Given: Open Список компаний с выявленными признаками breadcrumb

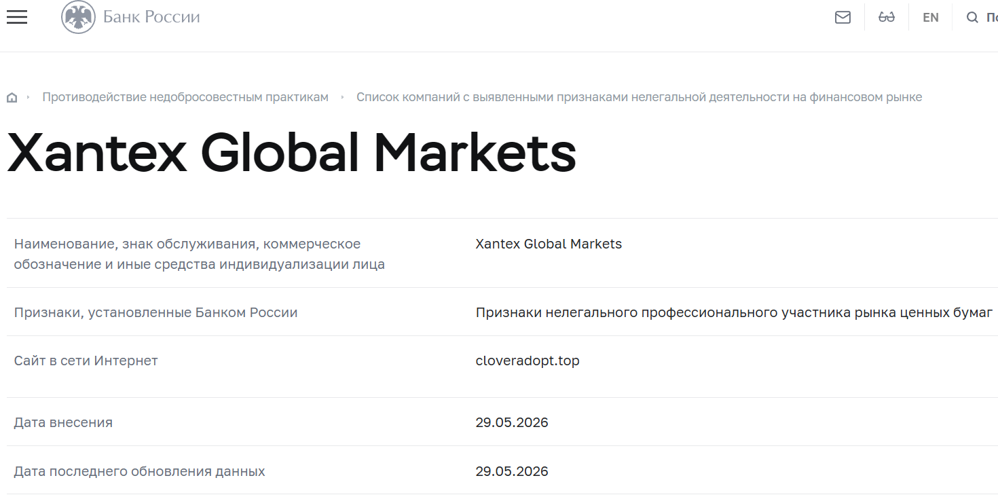Looking at the screenshot, I should pyautogui.click(x=639, y=97).
